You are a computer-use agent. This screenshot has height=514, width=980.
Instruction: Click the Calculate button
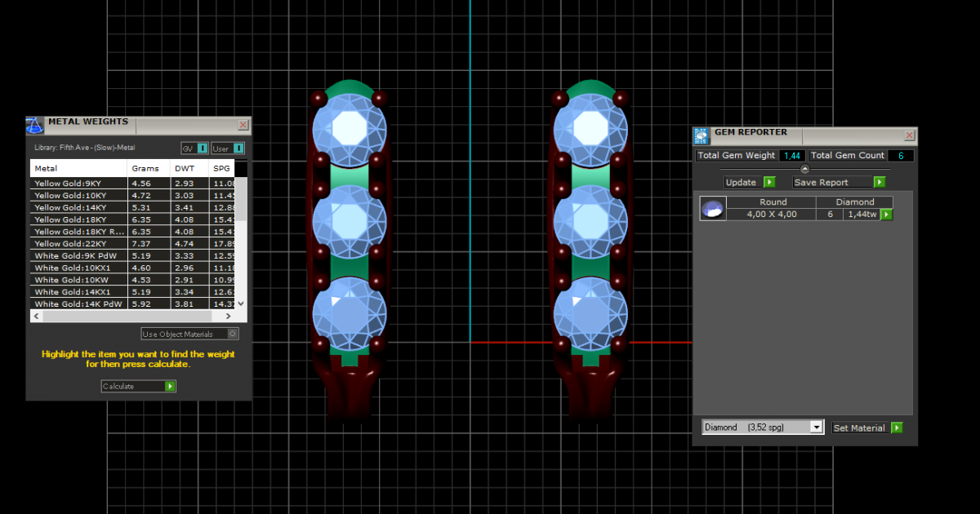click(138, 386)
